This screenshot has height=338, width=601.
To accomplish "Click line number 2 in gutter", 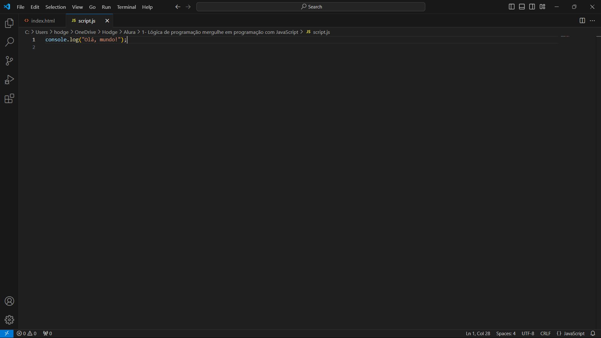I will point(34,47).
